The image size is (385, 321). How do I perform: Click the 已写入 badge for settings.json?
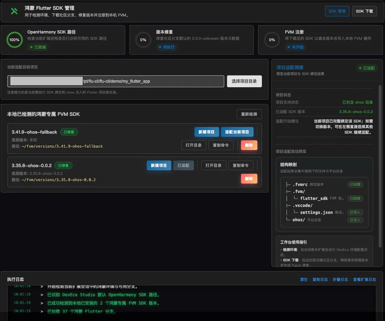pos(355,212)
